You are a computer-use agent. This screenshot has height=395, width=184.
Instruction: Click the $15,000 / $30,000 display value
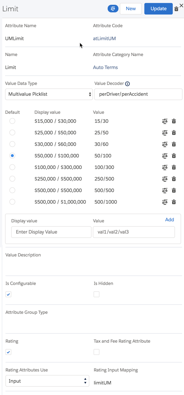click(55, 121)
